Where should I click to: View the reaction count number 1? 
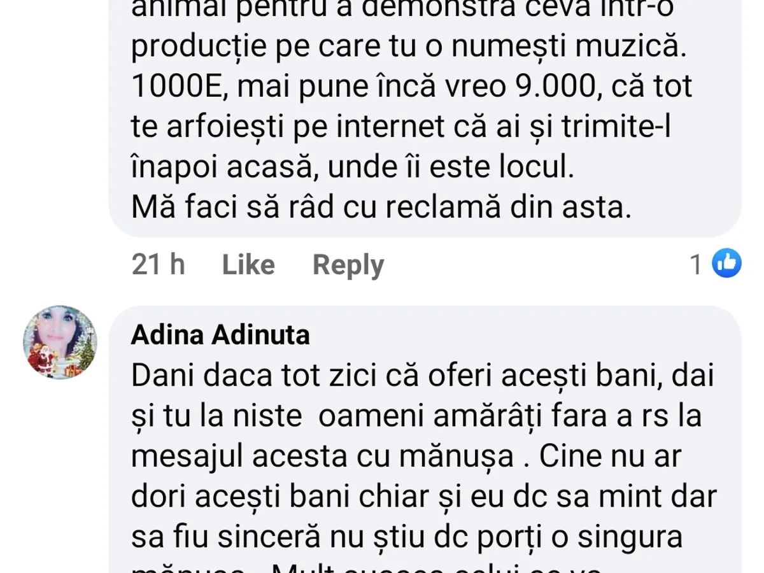(x=697, y=264)
